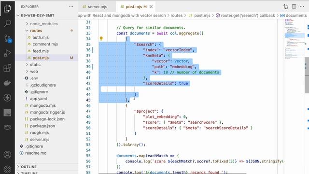The width and height of the screenshot is (309, 174).
Task: Open the Accounts icon
Action: point(7,155)
